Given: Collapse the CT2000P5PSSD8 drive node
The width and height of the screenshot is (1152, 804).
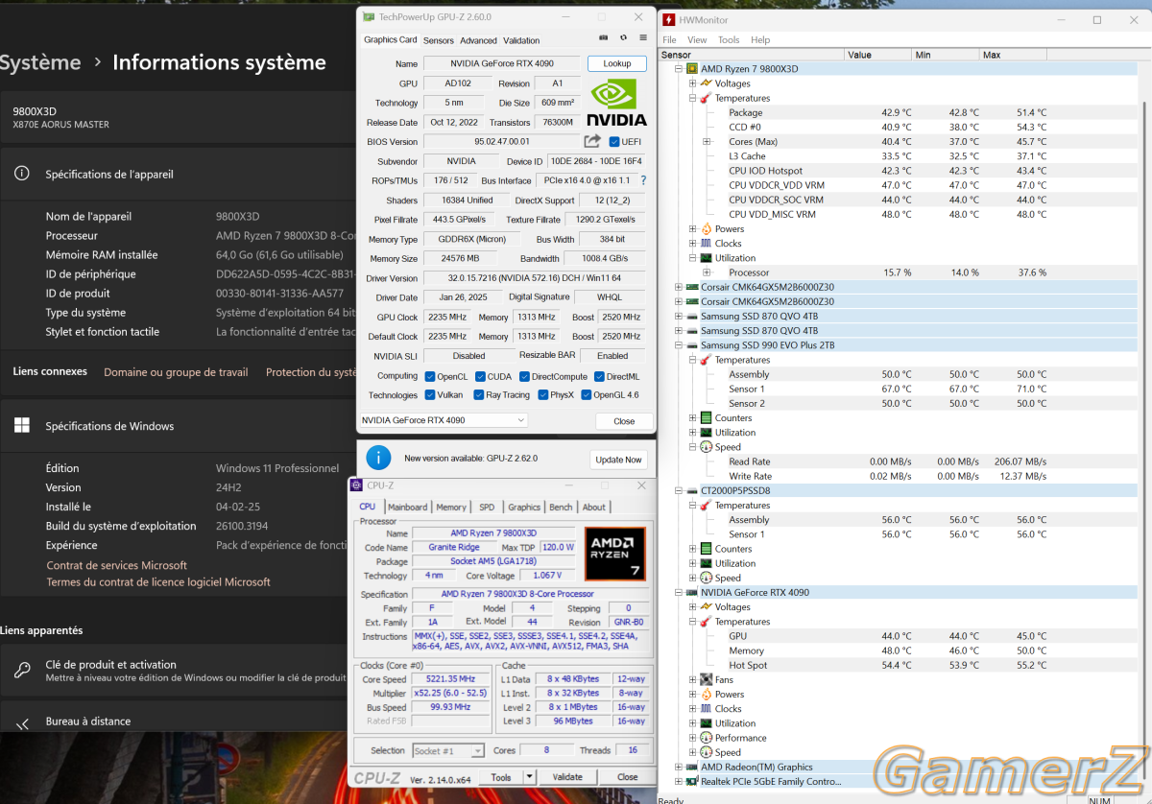Looking at the screenshot, I should point(679,490).
